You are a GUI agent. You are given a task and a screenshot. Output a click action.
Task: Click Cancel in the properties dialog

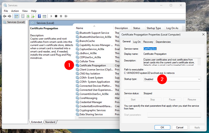(x=180, y=128)
